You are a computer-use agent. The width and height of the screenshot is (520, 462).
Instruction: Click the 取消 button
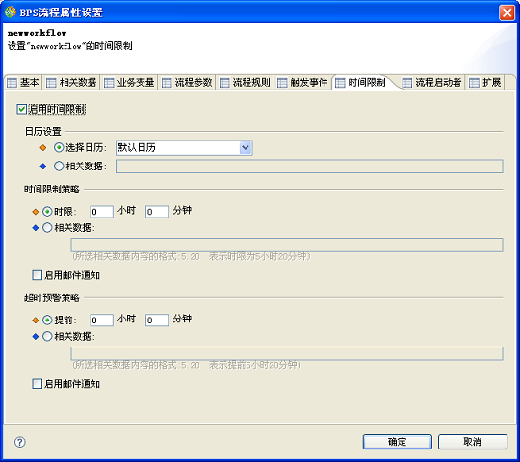coord(473,442)
